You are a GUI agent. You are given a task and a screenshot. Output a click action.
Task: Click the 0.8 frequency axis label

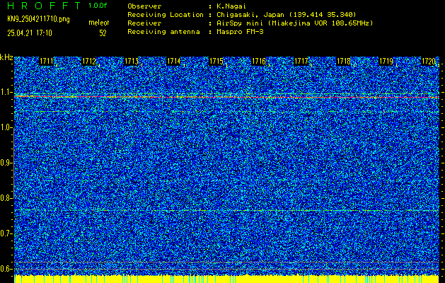click(x=6, y=198)
